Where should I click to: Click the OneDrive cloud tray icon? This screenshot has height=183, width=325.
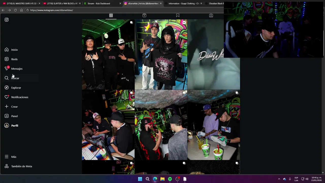coord(284,179)
